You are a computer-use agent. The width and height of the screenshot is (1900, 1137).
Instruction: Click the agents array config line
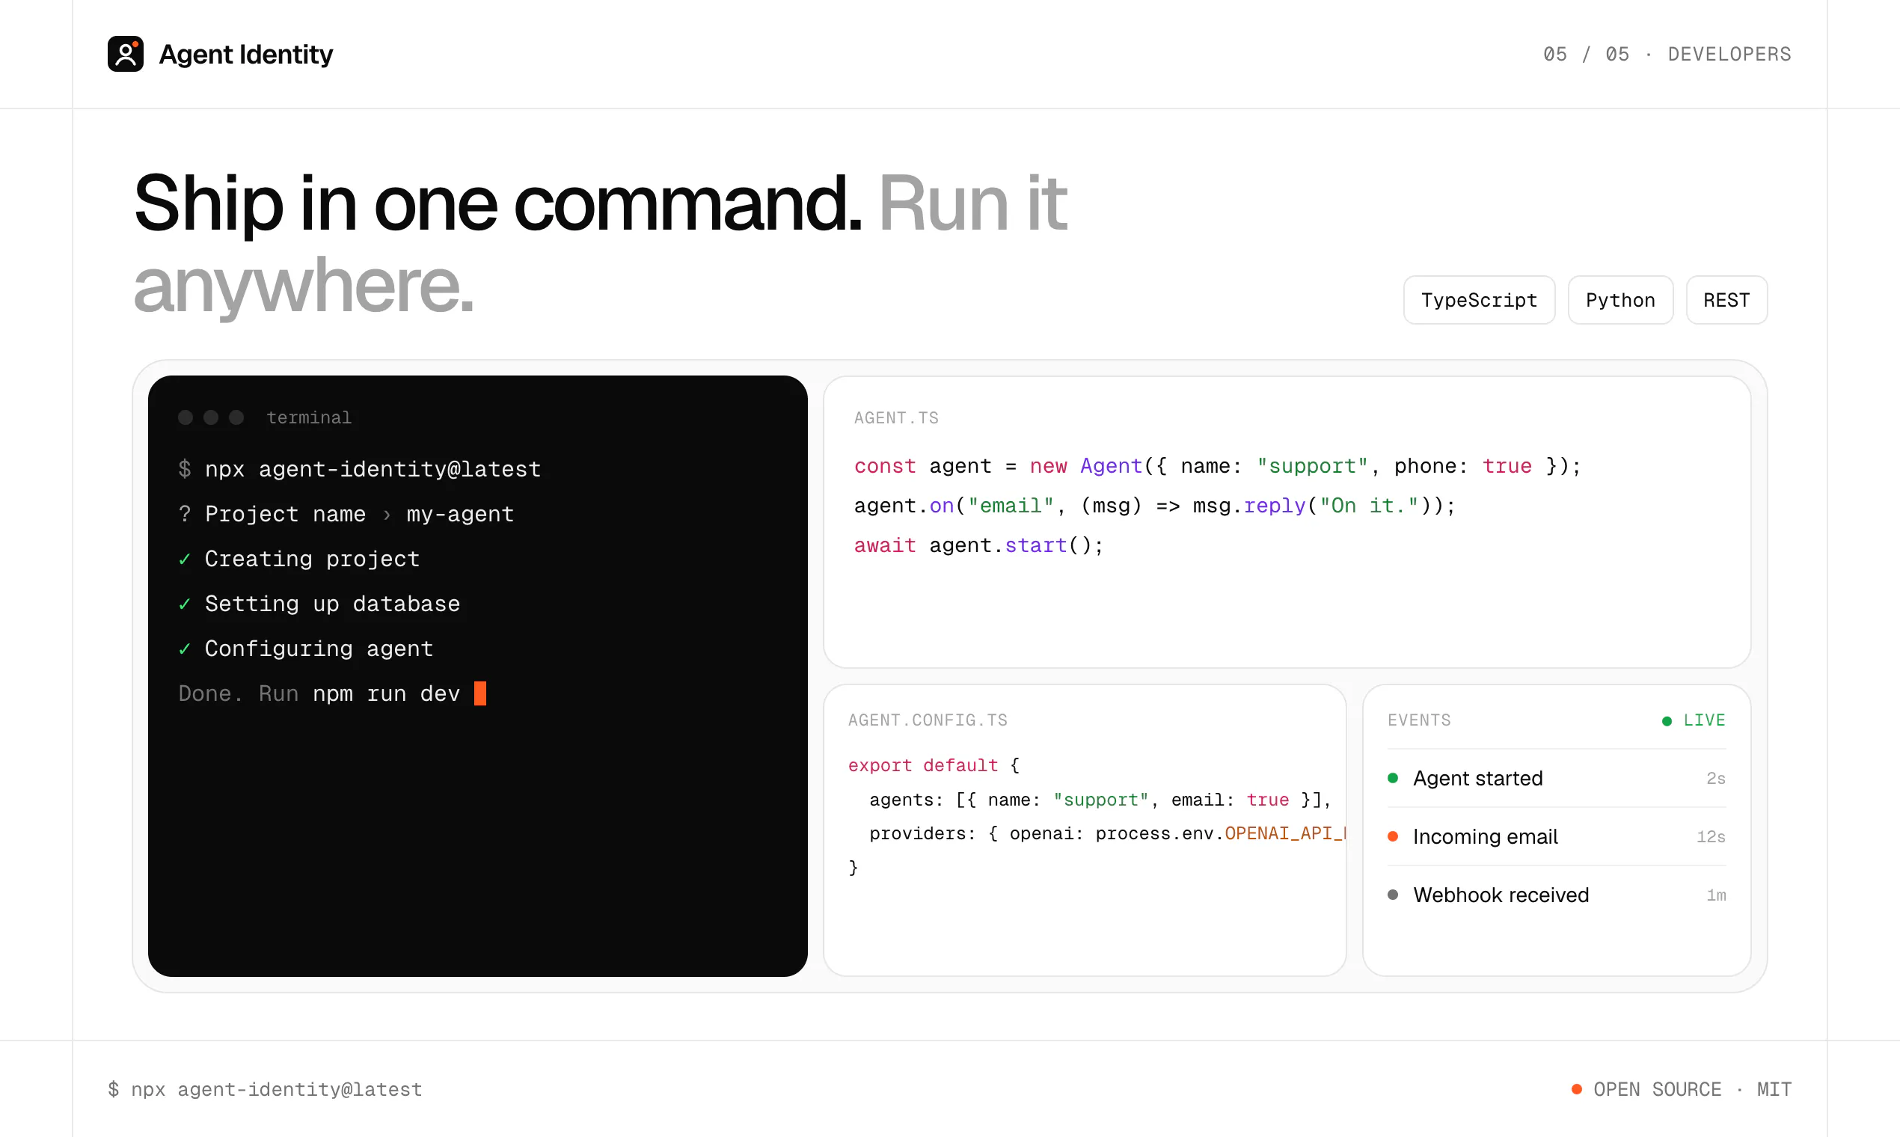click(1100, 800)
